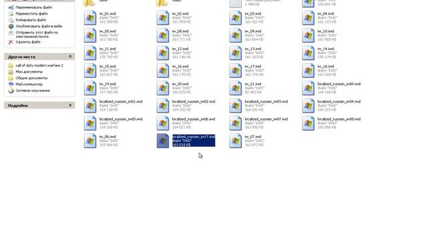Select the iw_19.iwd file icon
This screenshot has height=240, width=427.
[x=90, y=88]
